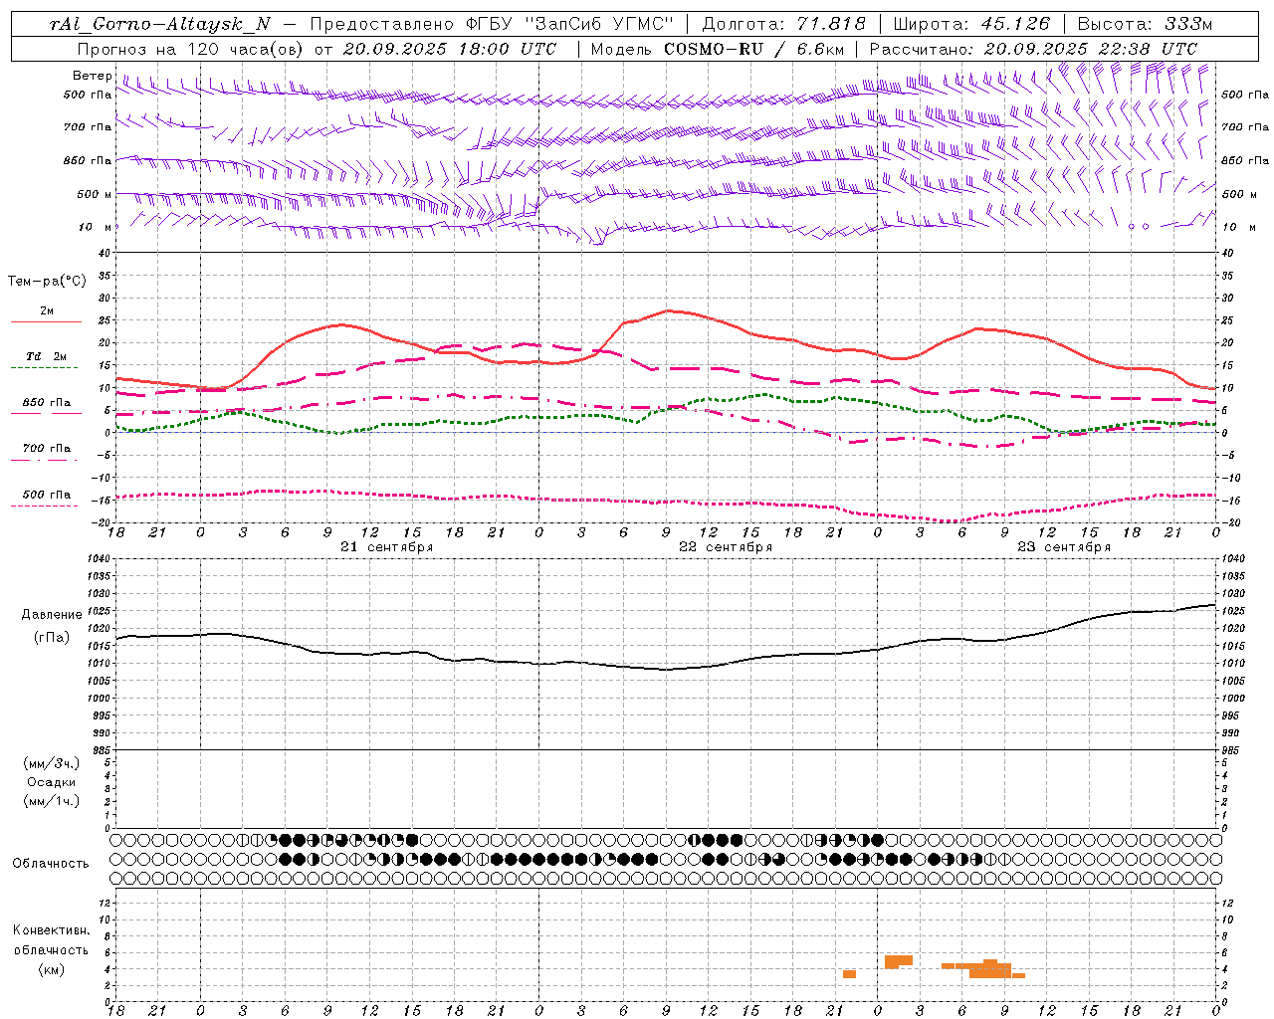This screenshot has width=1274, height=1019.
Task: Click the Тем-ра(°C) axis title
Action: (47, 282)
